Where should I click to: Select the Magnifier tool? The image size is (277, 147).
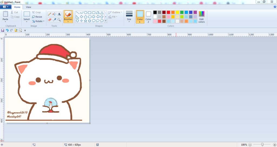(59, 20)
